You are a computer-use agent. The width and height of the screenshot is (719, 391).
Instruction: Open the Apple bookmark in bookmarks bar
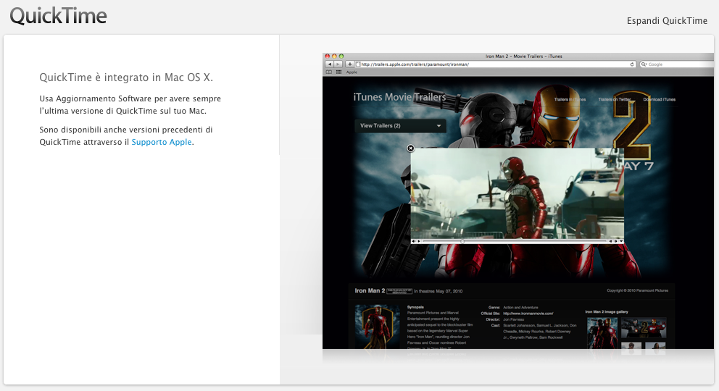(x=352, y=72)
